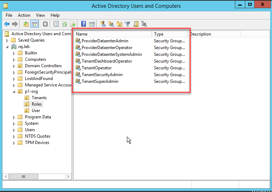Expand the Domain Controllers node

coord(14,66)
